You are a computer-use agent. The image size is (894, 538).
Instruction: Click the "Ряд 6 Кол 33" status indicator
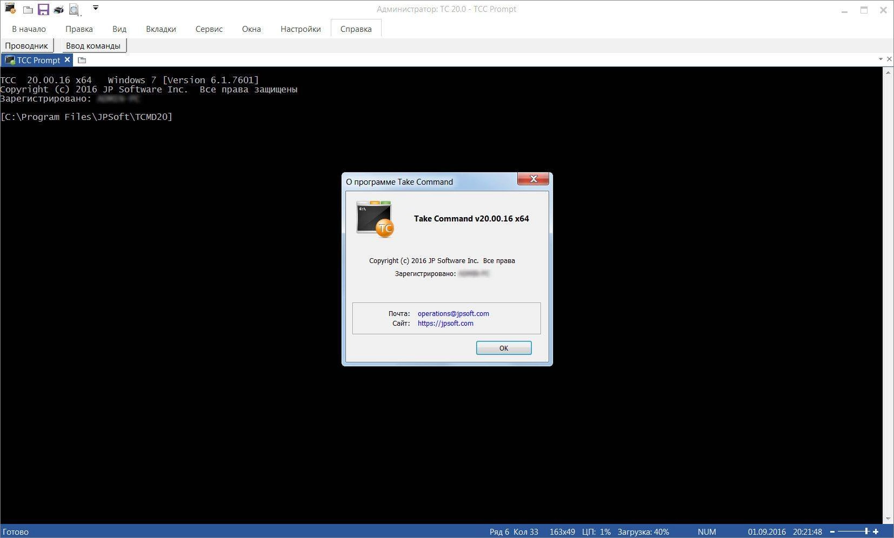pos(514,532)
